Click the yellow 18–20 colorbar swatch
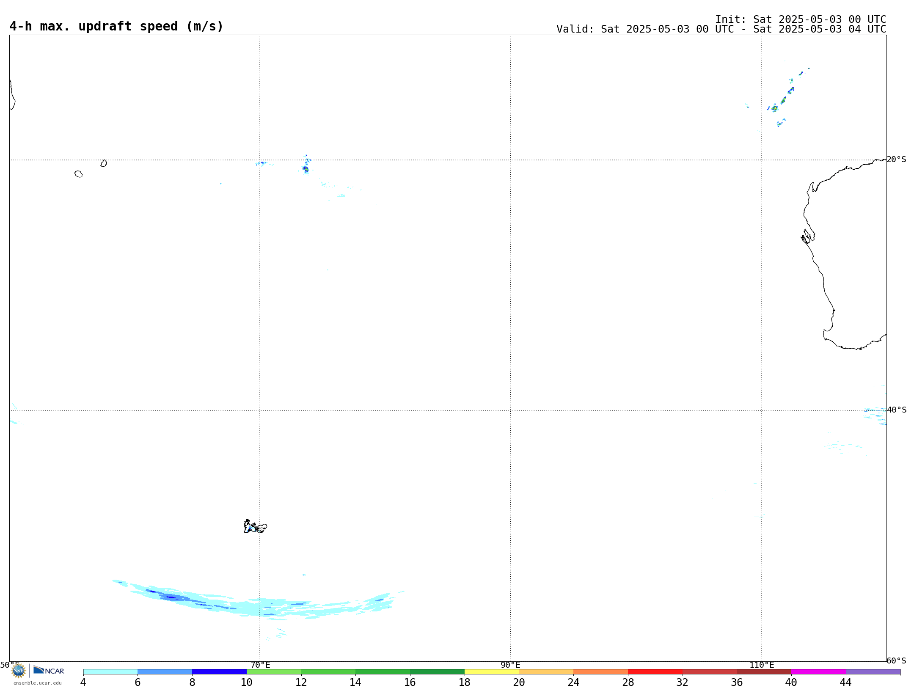The image size is (914, 688). (x=492, y=672)
